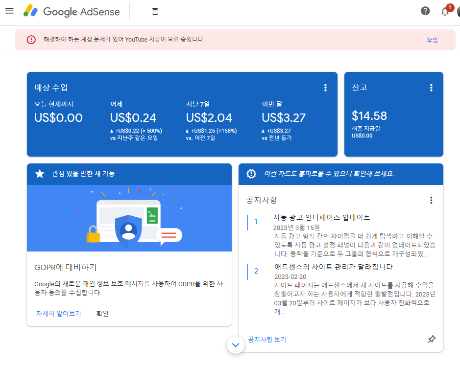Click the 지난 7일 US$2.04 value
460x366 pixels.
point(209,118)
